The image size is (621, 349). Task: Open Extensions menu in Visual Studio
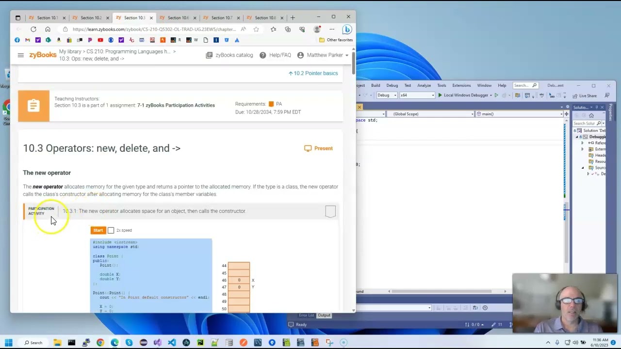(461, 85)
